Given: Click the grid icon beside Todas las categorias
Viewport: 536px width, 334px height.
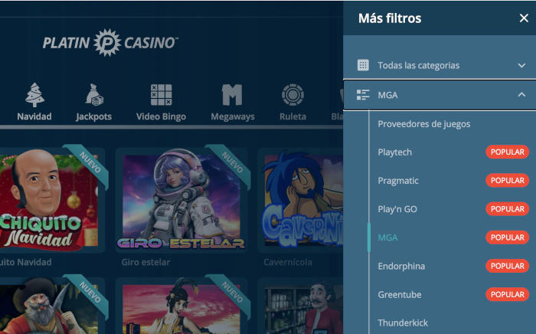Looking at the screenshot, I should [363, 65].
